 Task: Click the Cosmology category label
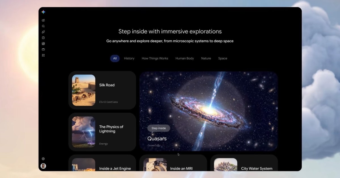(x=154, y=146)
